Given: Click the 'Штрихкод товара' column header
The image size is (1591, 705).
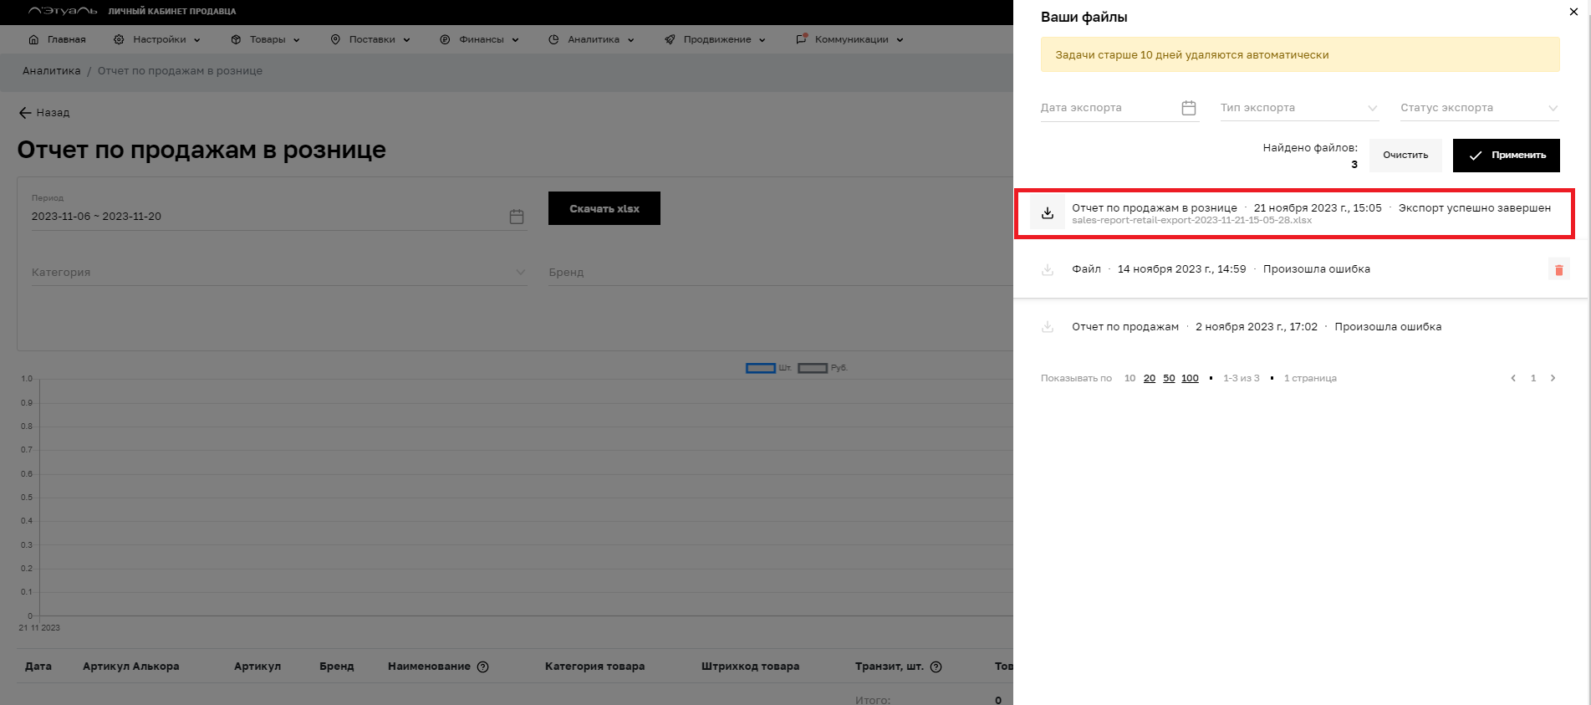Looking at the screenshot, I should click(750, 667).
